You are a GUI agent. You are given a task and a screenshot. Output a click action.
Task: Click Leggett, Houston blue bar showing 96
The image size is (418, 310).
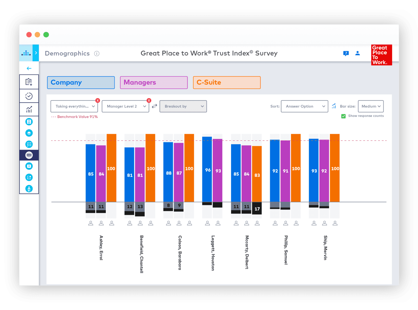(207, 169)
